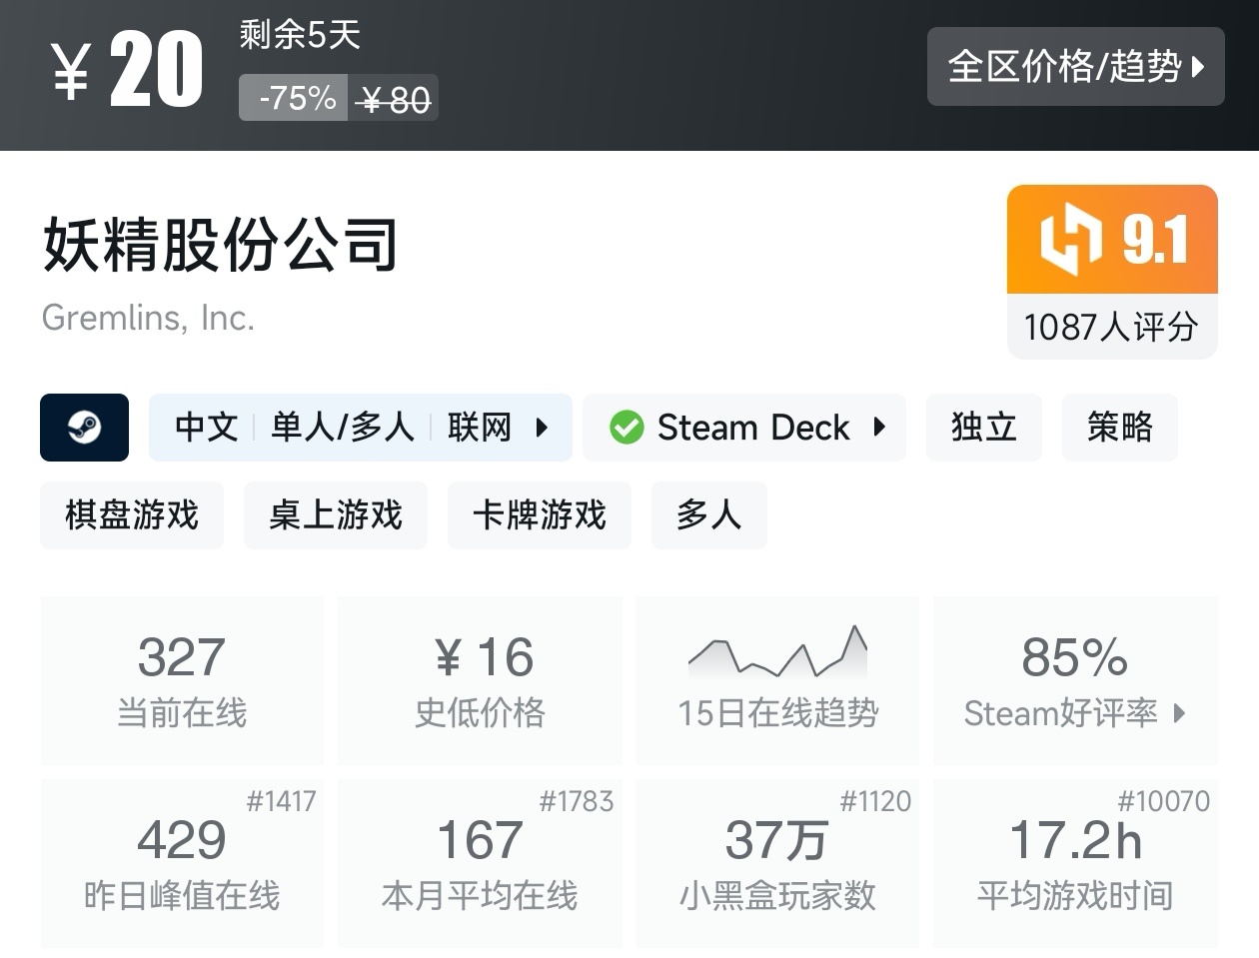
Task: Click the 史低价格 ¥16 stat card
Action: coord(480,679)
